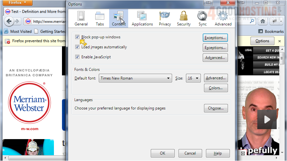
Task: Uncheck Block pop-up windows
Action: tap(77, 37)
